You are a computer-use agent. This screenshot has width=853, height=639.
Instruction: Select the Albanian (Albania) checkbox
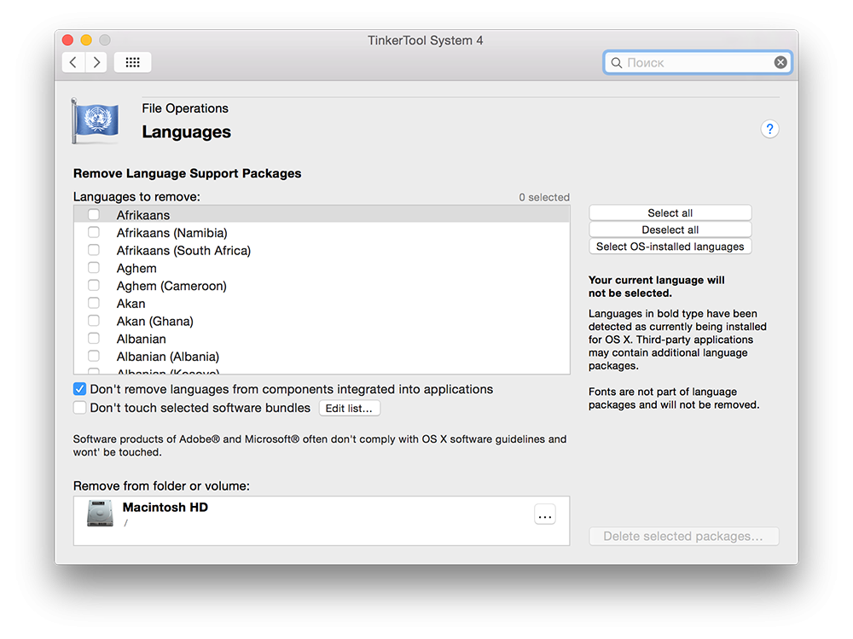click(x=94, y=356)
